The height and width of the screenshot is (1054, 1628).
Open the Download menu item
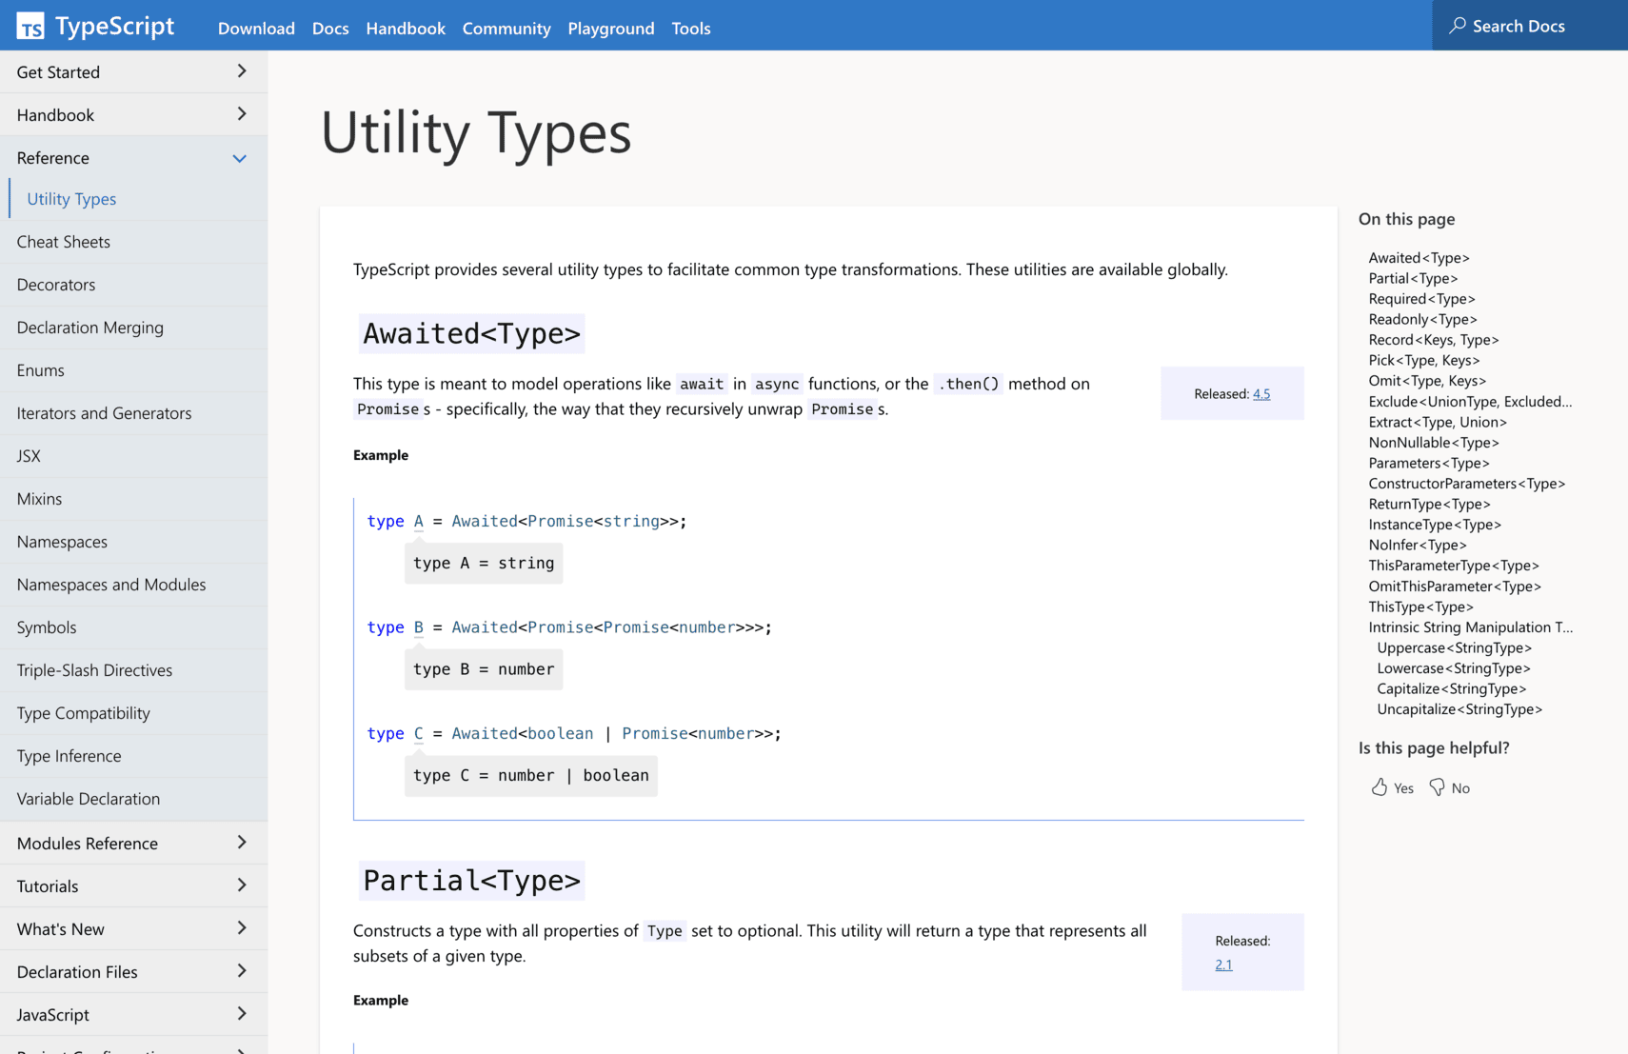pyautogui.click(x=256, y=28)
